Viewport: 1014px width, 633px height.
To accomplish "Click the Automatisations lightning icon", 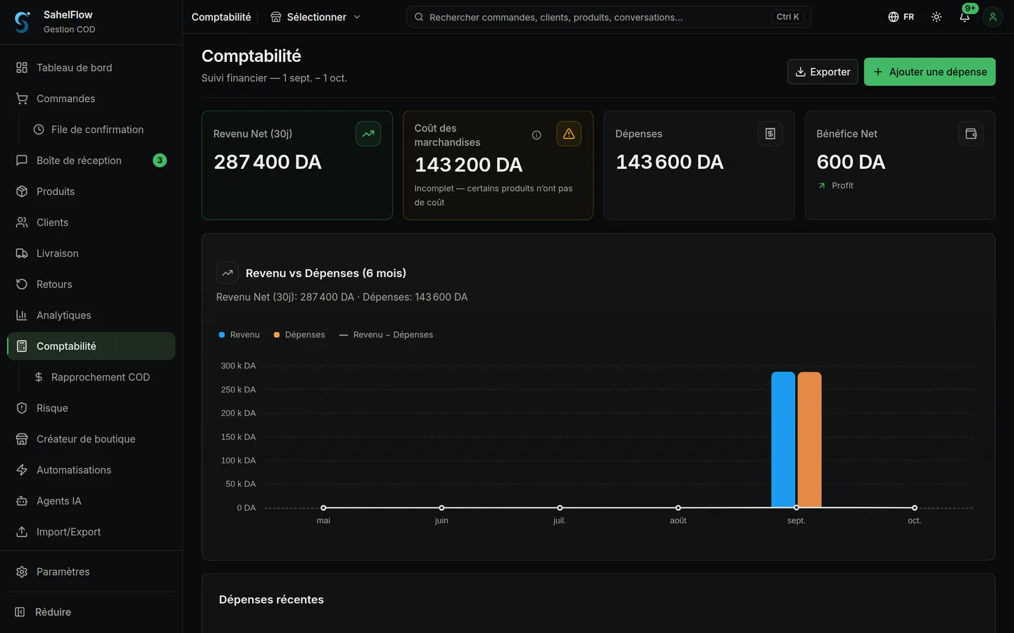I will pos(22,470).
